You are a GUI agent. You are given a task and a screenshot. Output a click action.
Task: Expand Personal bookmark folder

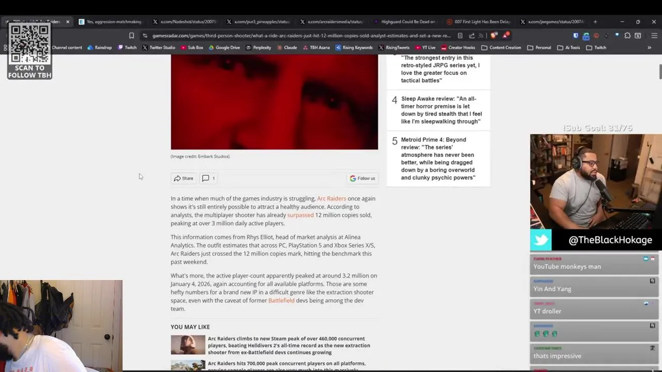coord(539,48)
